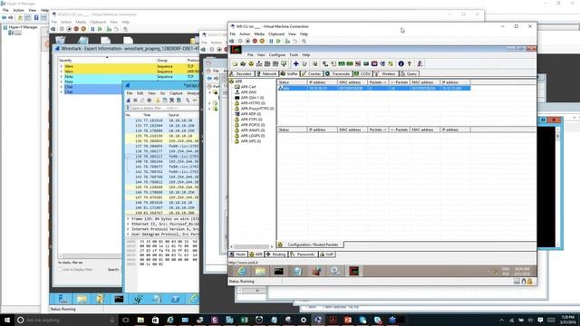Click Task View icon on Windows taskbar
The image size is (580, 326).
[125, 320]
